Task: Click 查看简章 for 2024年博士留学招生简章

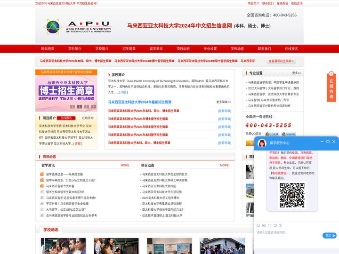Action: click(225, 119)
